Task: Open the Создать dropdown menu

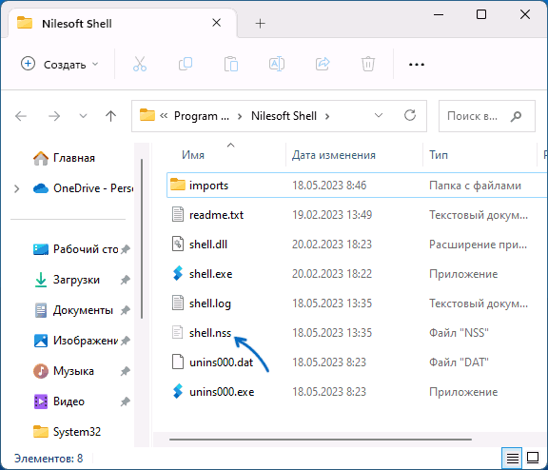Action: pyautogui.click(x=60, y=65)
